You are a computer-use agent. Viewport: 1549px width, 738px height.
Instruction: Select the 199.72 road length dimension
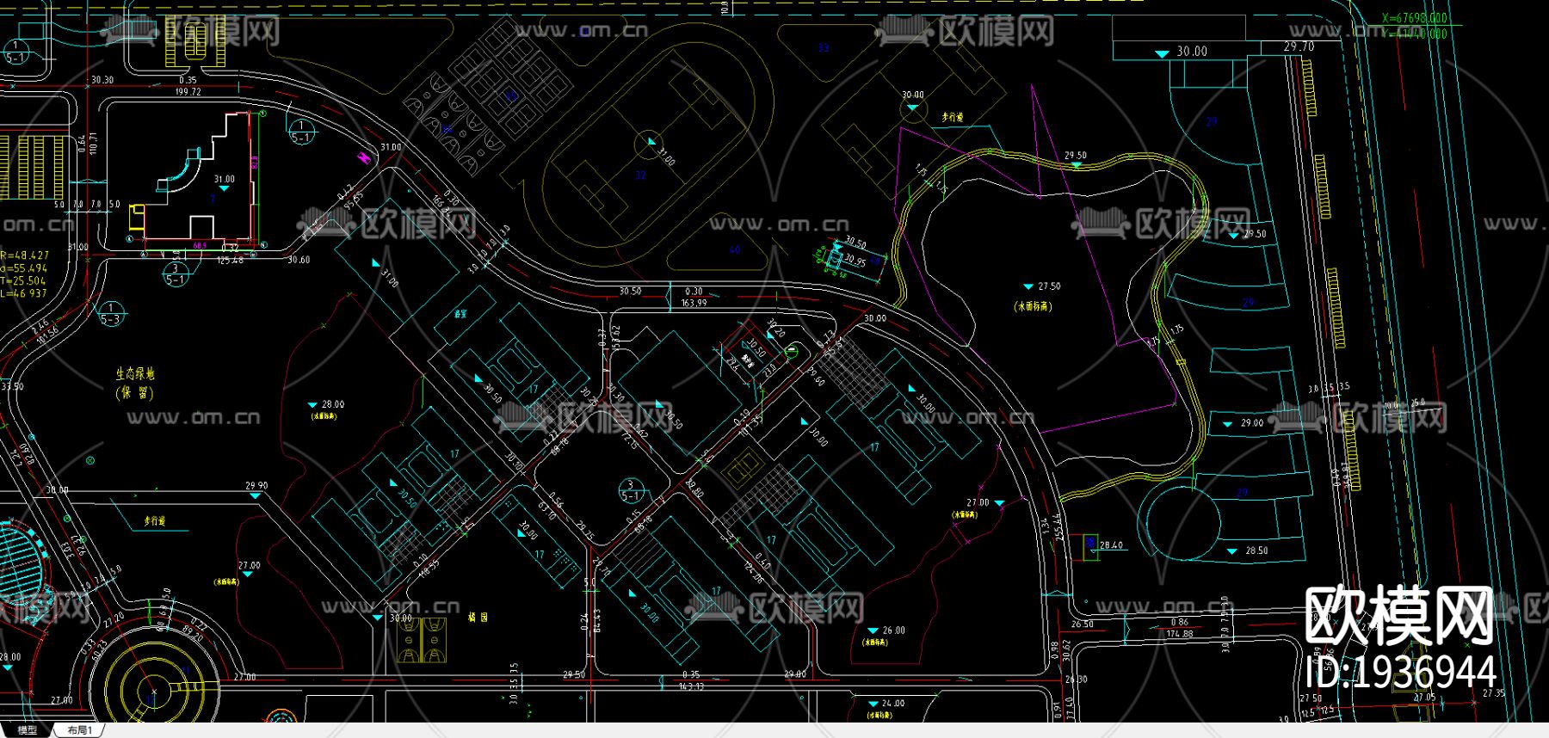(188, 92)
